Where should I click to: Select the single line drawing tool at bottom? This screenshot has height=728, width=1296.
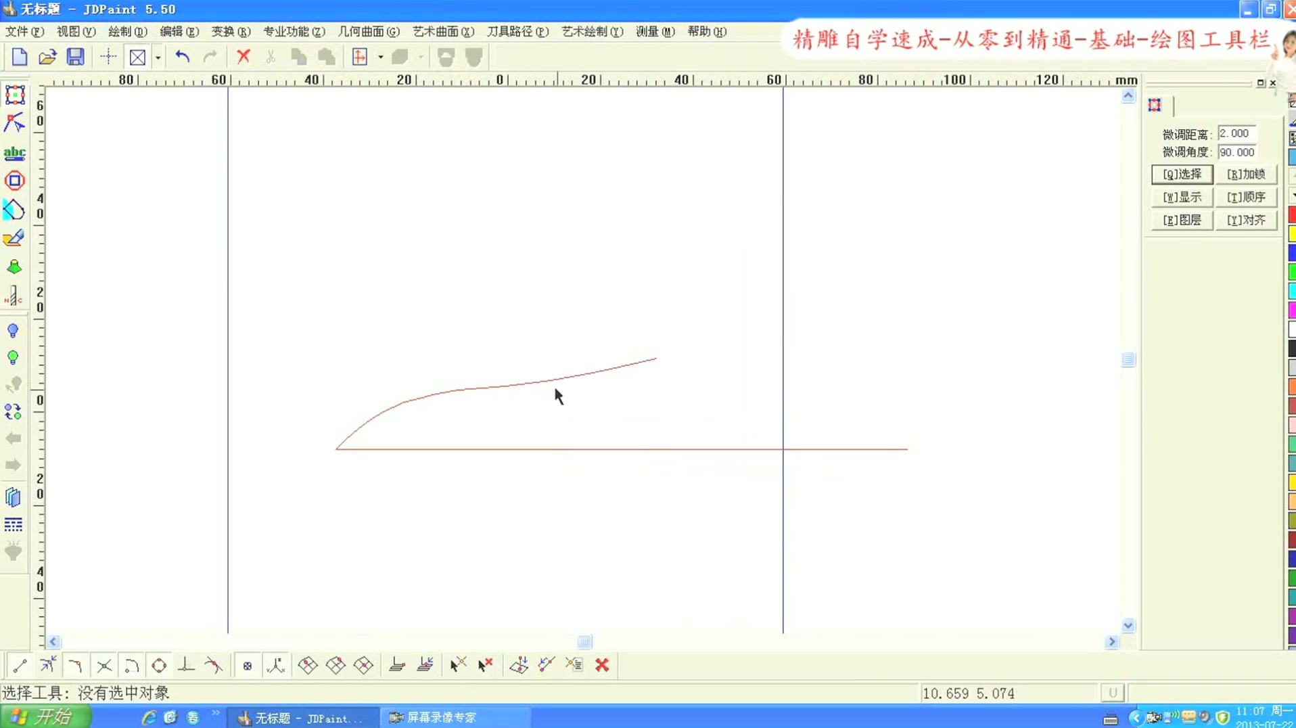pos(19,666)
